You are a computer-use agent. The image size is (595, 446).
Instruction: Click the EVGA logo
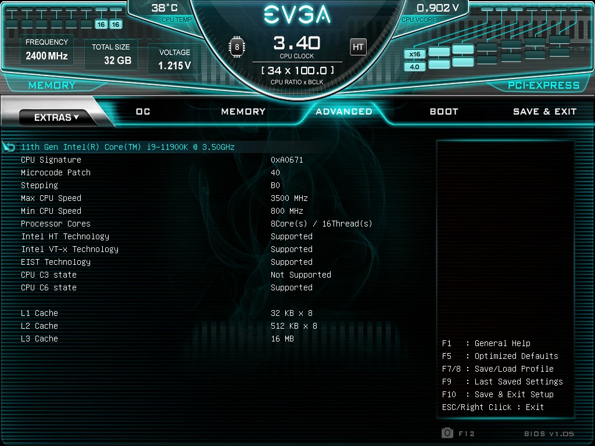click(297, 15)
